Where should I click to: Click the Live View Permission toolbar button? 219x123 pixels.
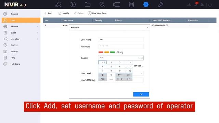pos(98,13)
